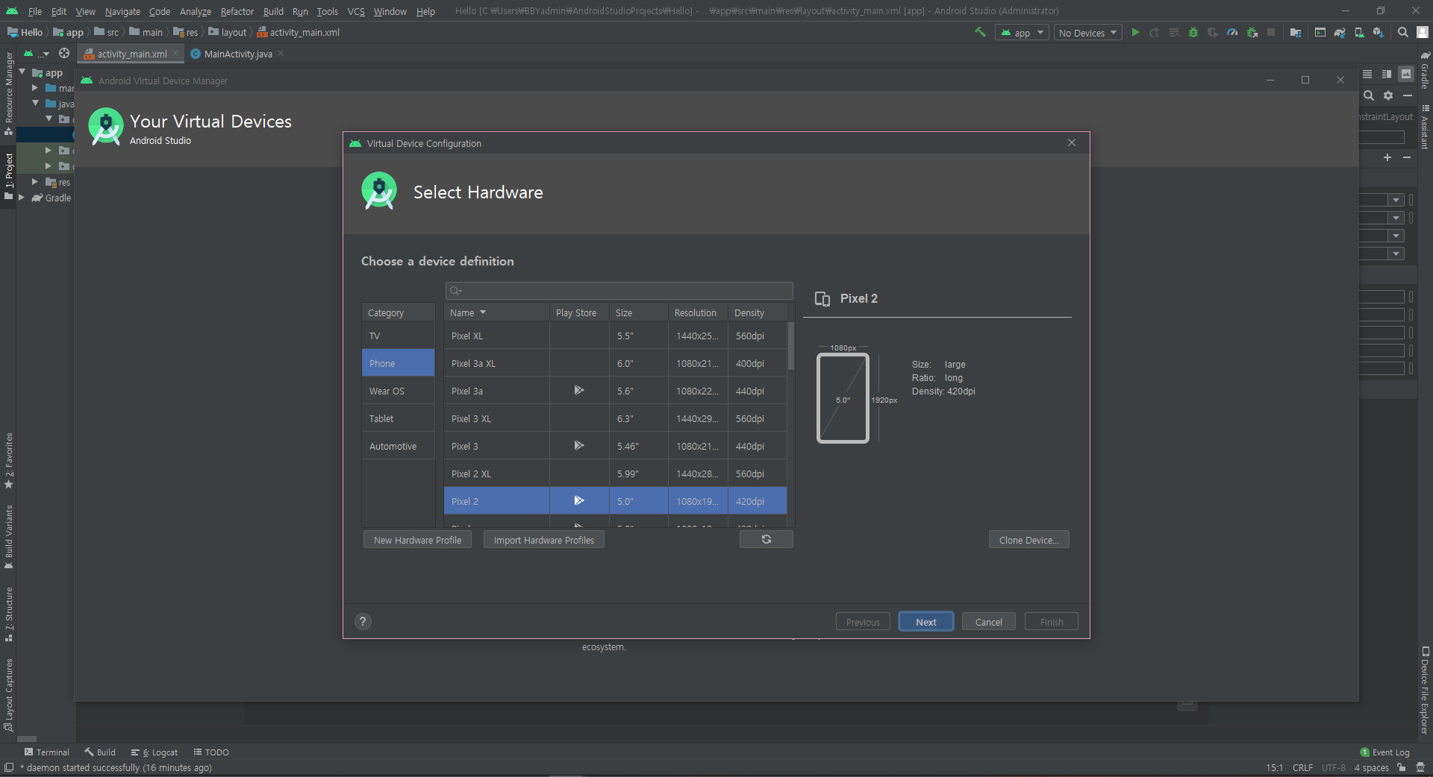The image size is (1433, 777).
Task: Click the help question mark icon
Action: tap(363, 621)
